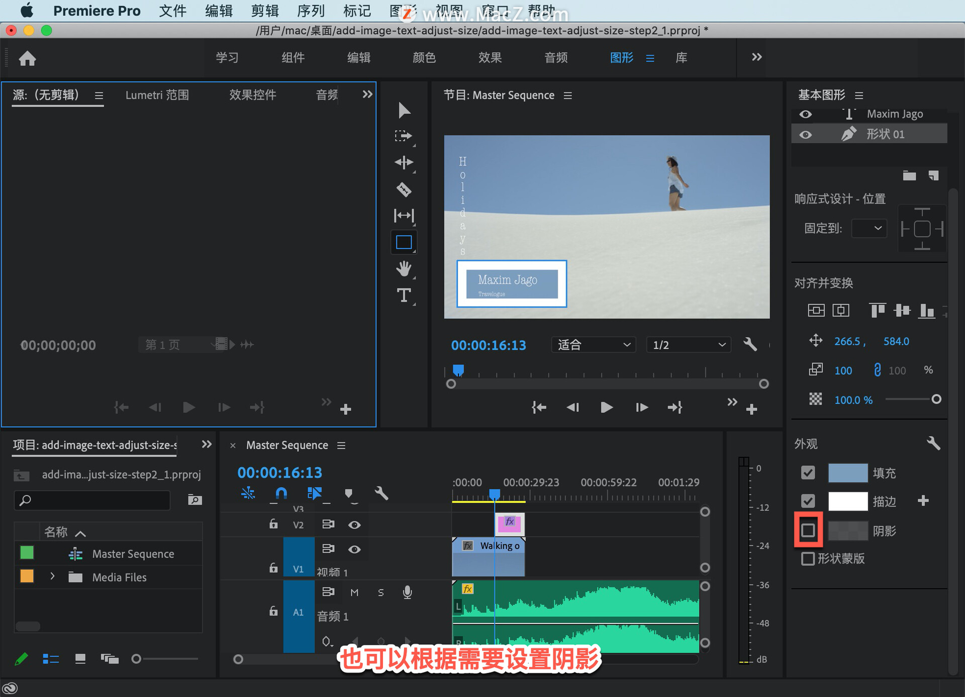Mute audio track A1
Viewport: 965px width, 697px height.
point(354,592)
